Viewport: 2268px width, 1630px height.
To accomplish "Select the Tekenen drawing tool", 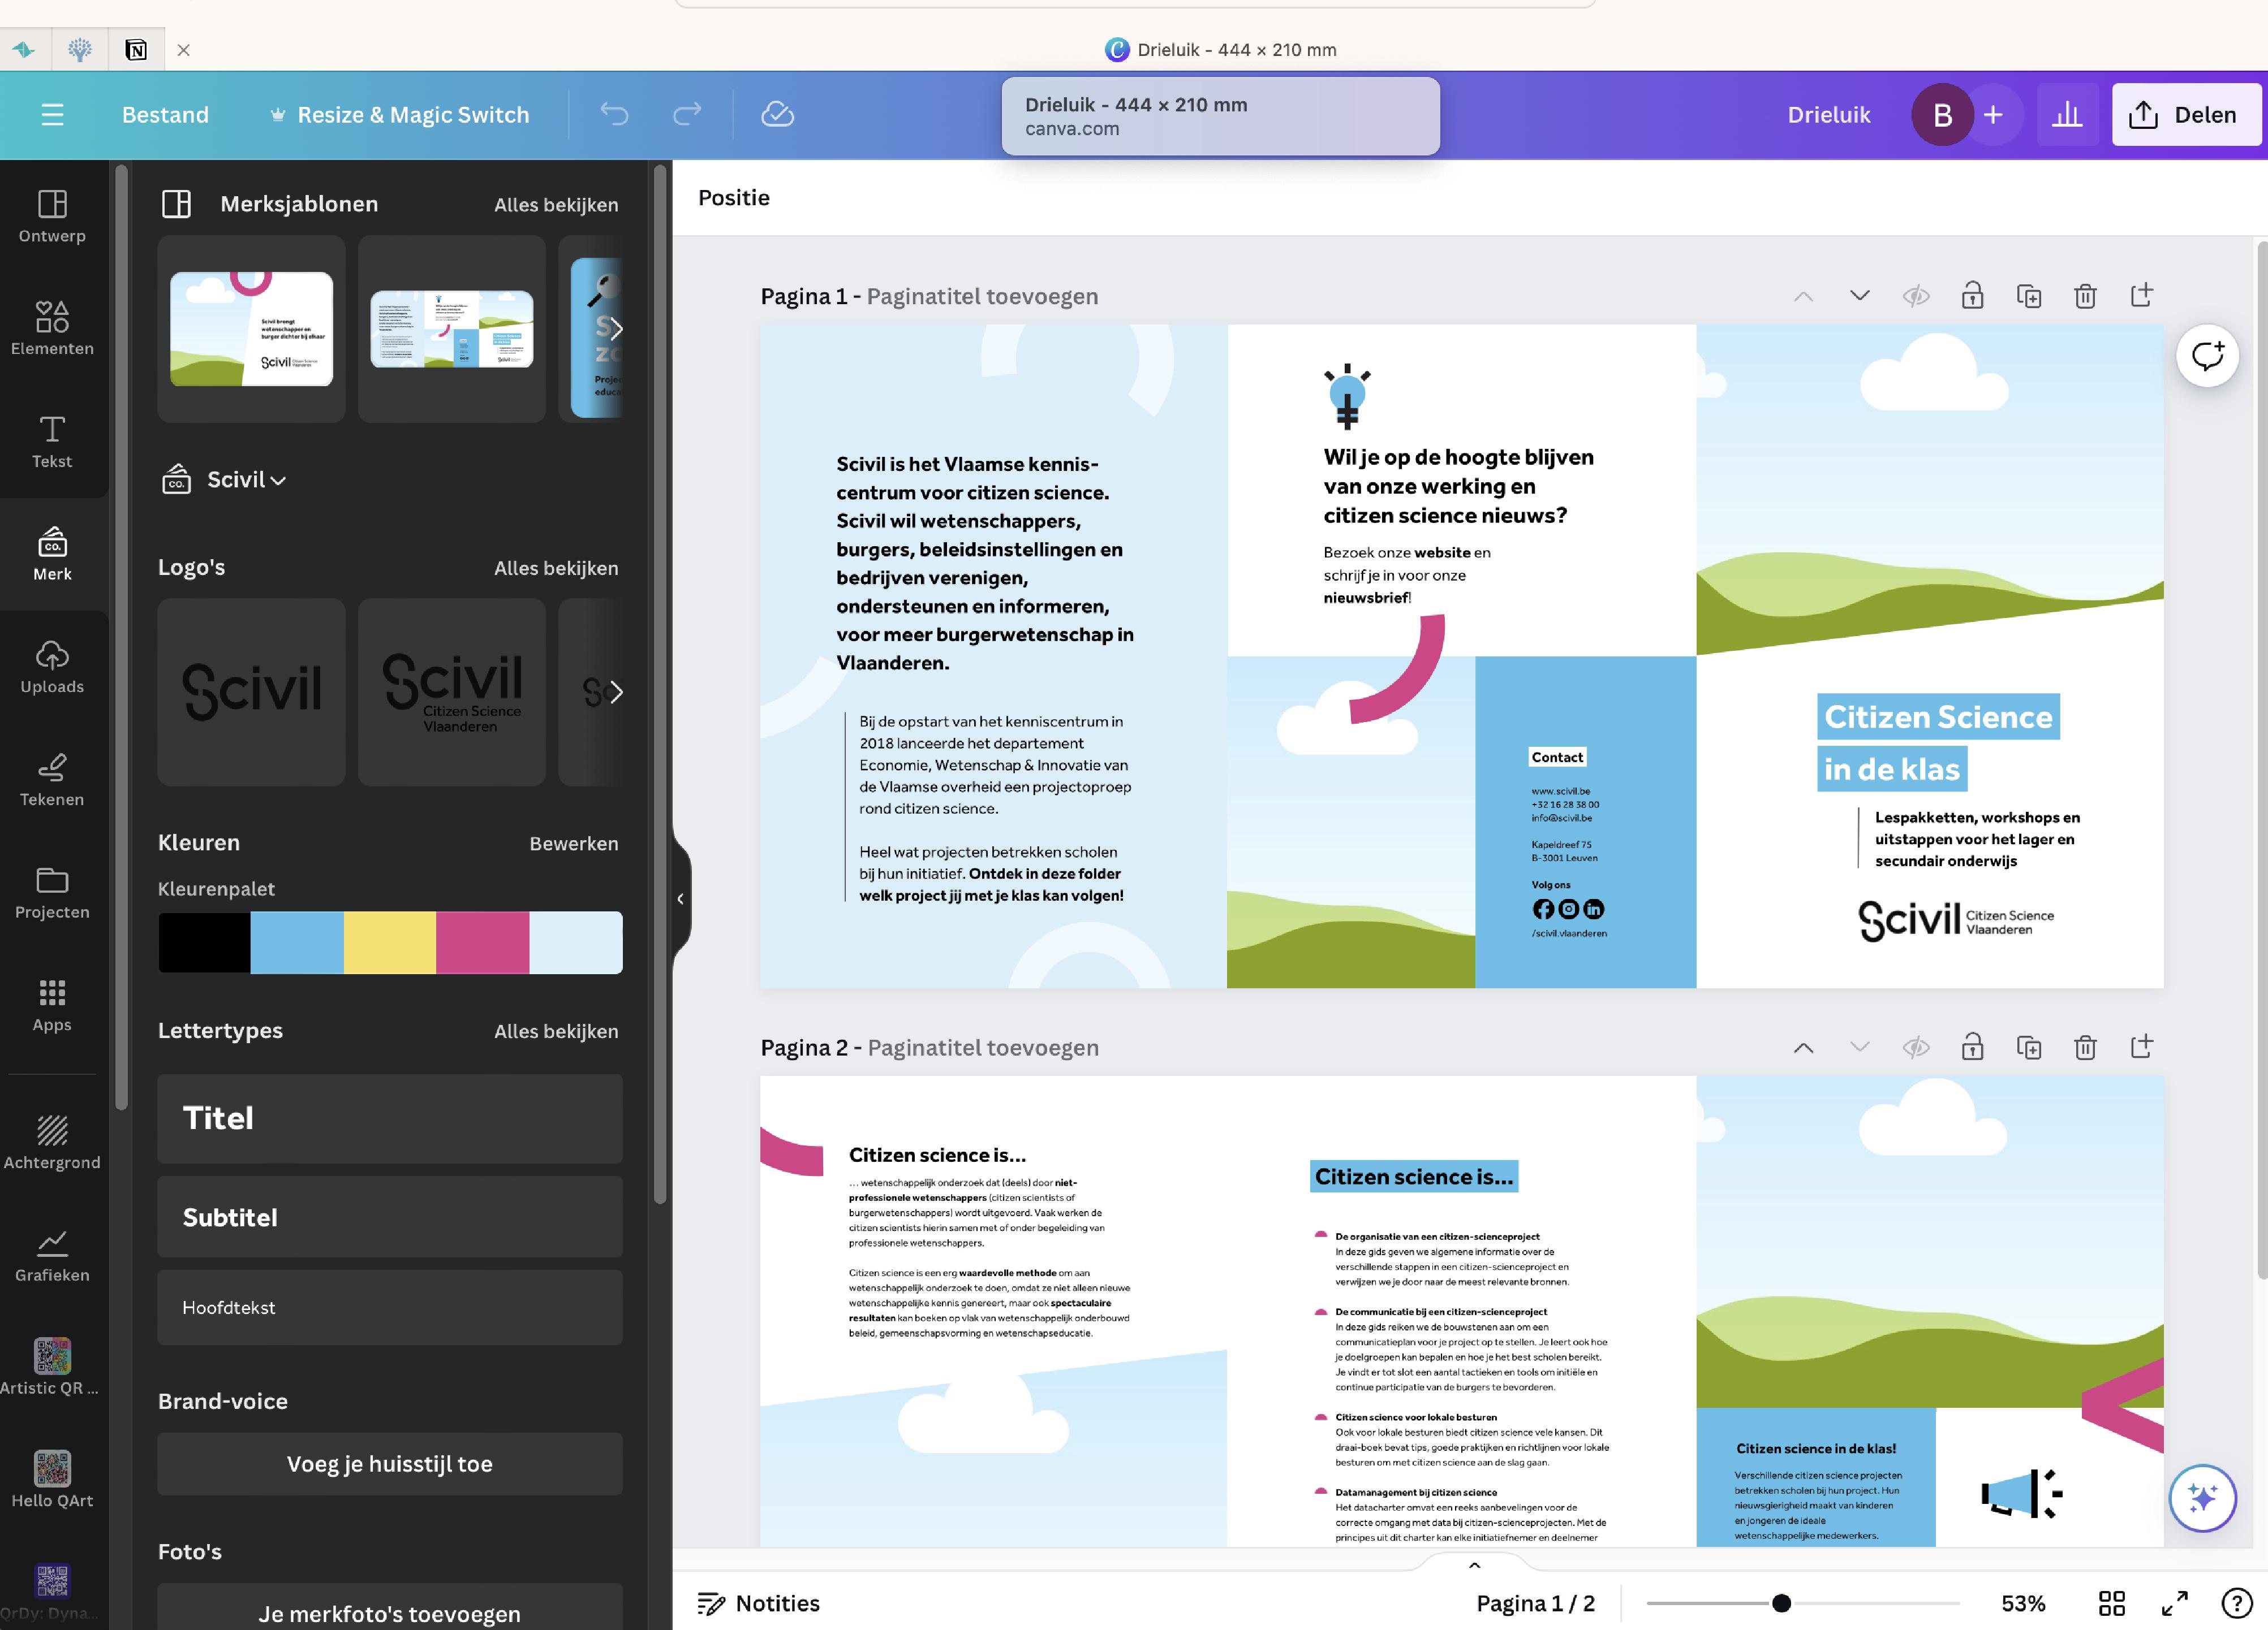I will (52, 780).
